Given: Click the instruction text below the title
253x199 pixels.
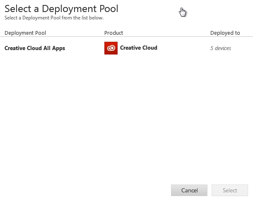Looking at the screenshot, I should pos(54,18).
